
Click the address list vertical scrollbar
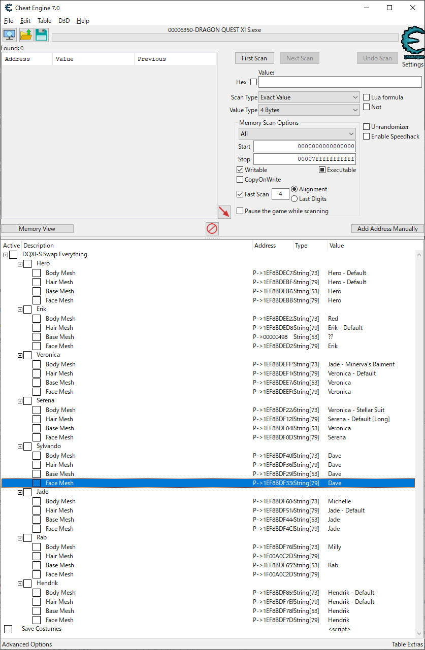tap(419, 444)
